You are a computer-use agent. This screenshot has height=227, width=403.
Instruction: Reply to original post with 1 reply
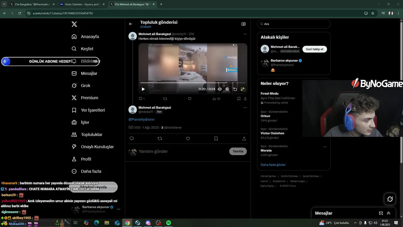[142, 99]
